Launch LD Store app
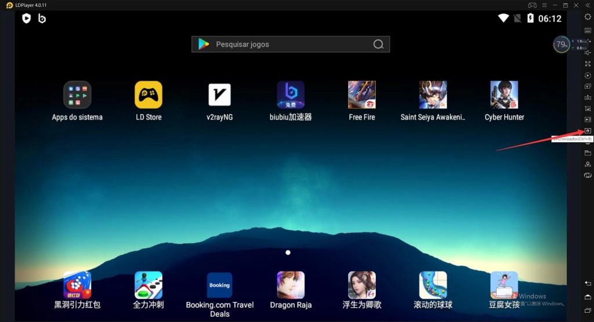594x322 pixels. 148,95
